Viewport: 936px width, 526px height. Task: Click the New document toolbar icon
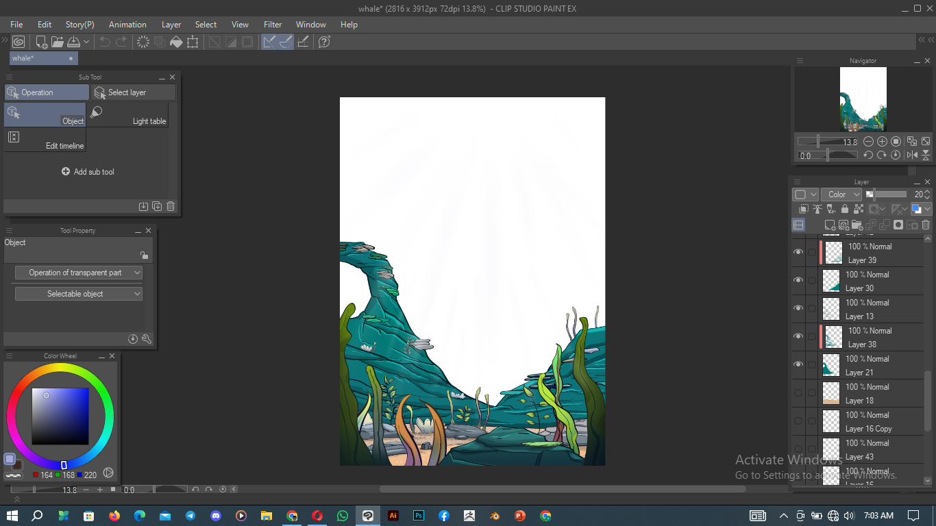(42, 42)
